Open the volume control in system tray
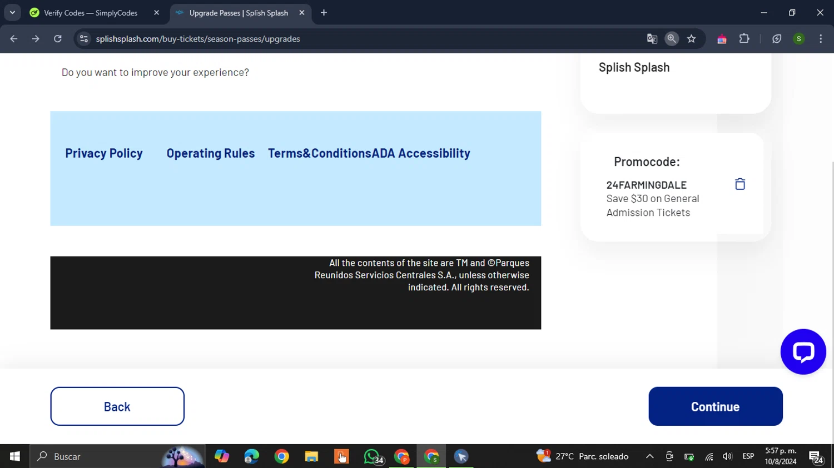This screenshot has height=468, width=834. pos(727,456)
